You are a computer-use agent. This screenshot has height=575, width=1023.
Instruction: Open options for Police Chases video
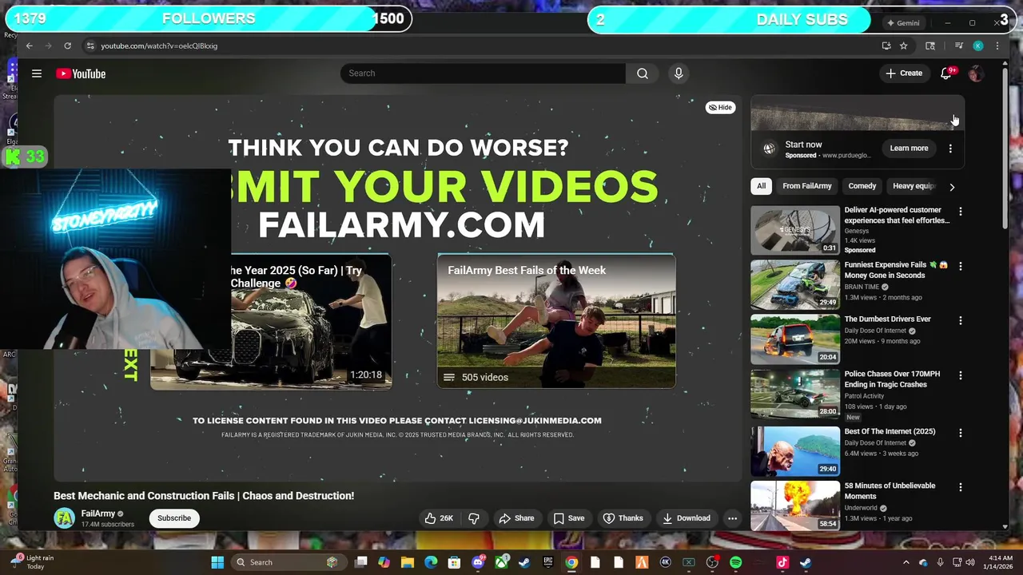[961, 375]
